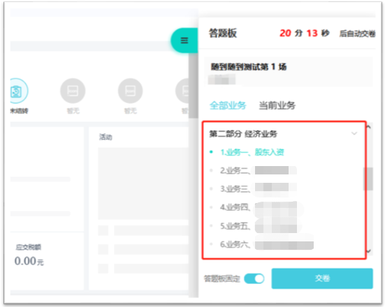This screenshot has width=385, height=307.
Task: Open the 5.业务五 task item
Action: (x=259, y=226)
